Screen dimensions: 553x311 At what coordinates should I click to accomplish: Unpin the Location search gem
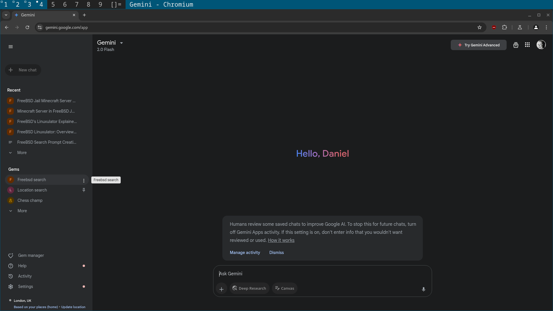tap(84, 190)
